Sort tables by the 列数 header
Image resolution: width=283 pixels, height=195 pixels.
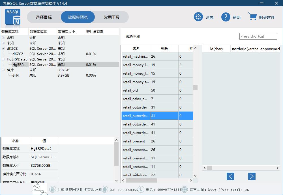coord(164,49)
